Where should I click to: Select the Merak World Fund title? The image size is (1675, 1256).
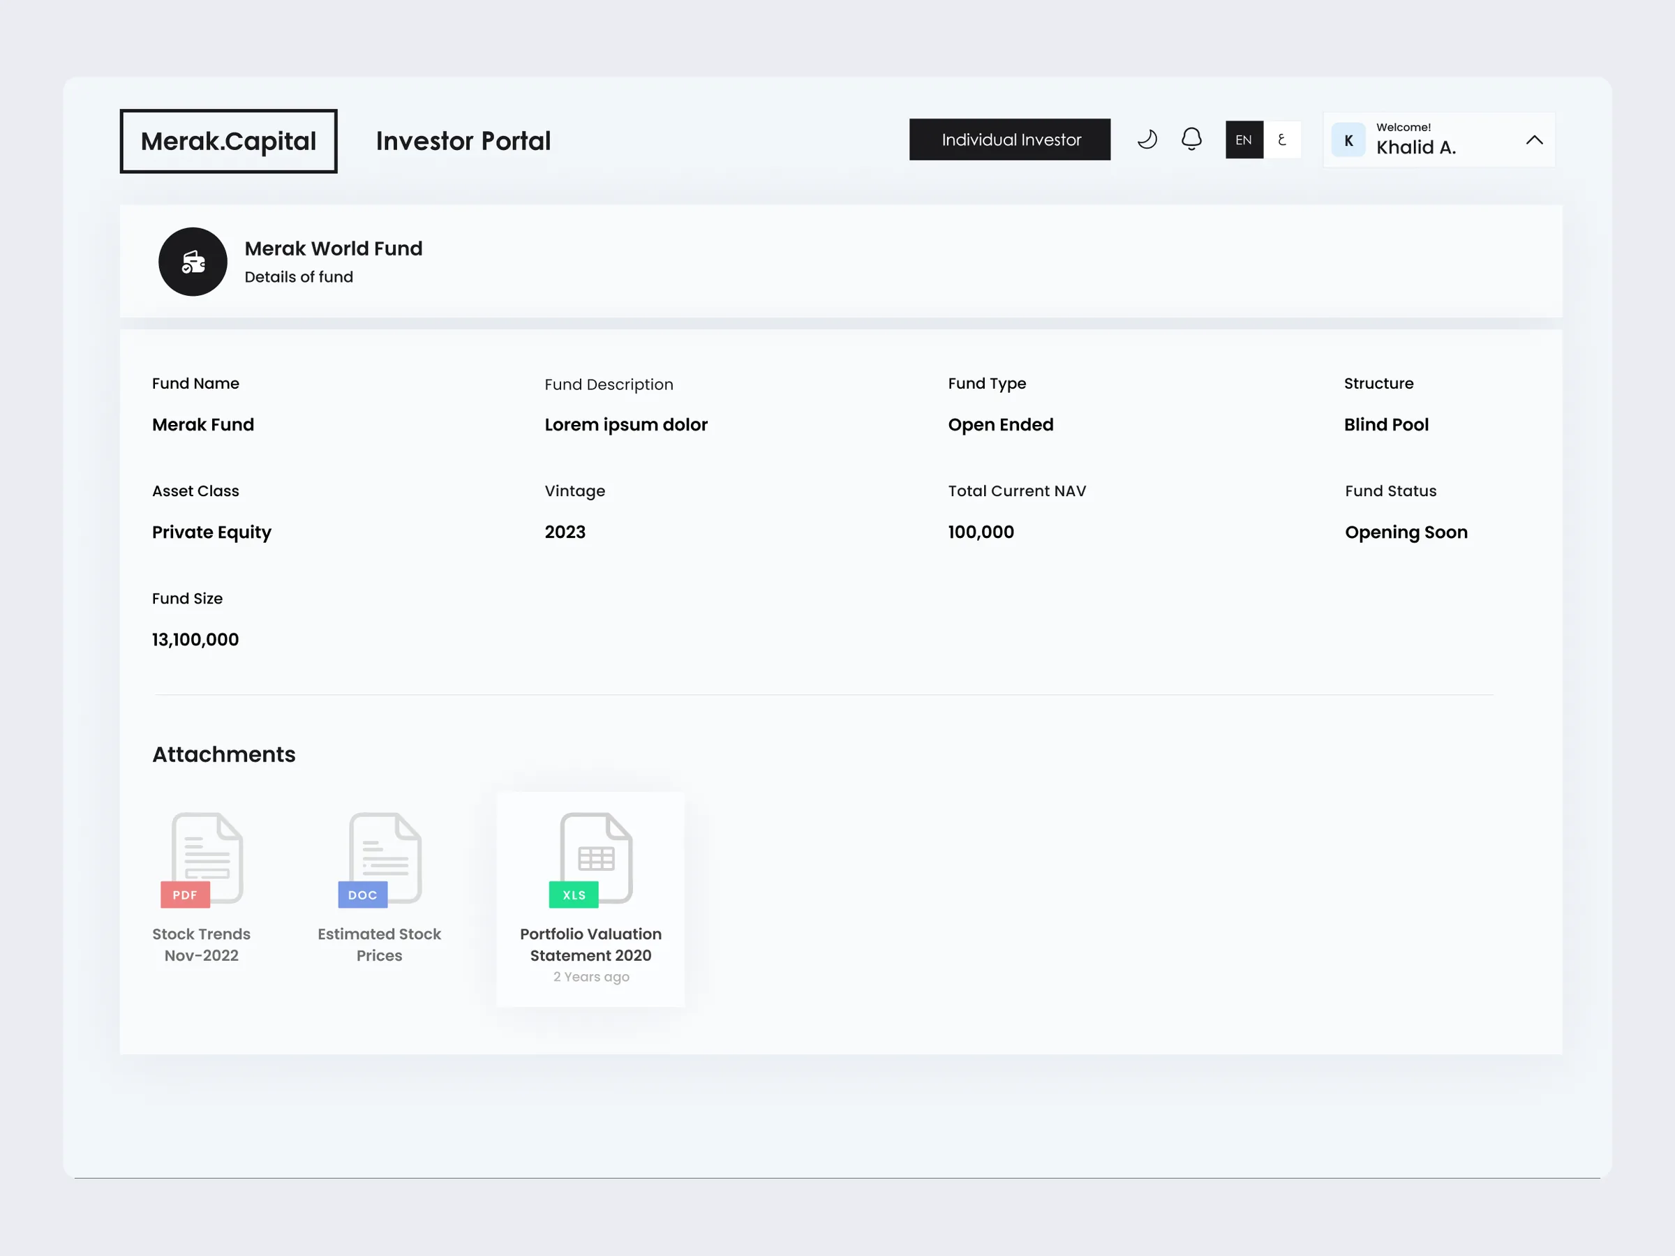333,248
